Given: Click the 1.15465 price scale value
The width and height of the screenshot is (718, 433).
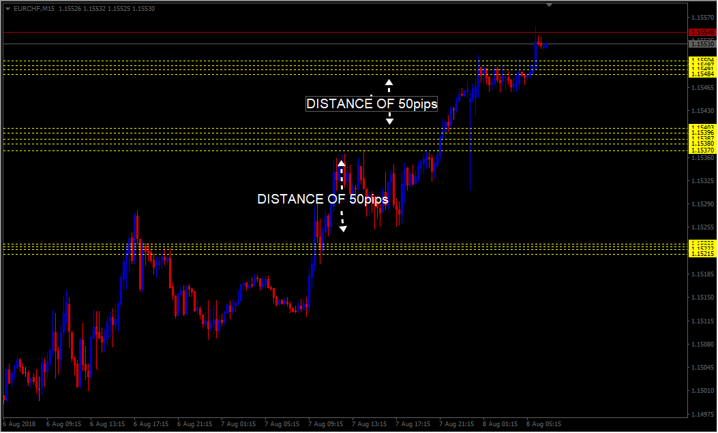Looking at the screenshot, I should point(703,87).
